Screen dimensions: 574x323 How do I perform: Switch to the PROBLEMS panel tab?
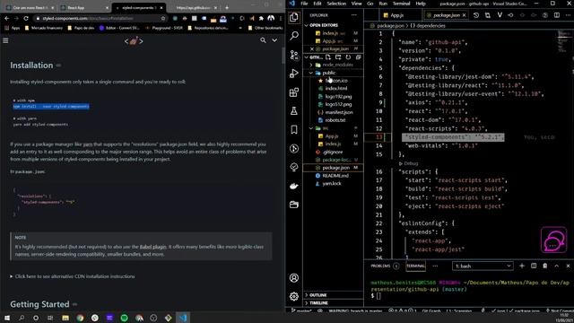tap(380, 266)
